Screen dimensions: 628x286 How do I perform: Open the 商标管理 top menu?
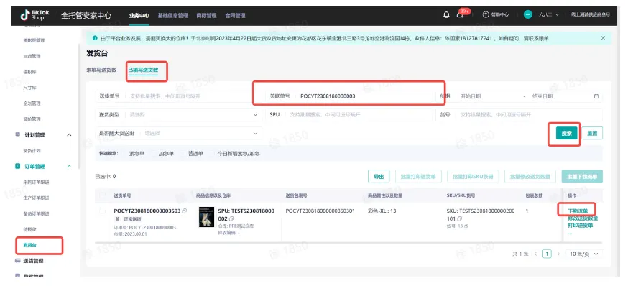206,15
